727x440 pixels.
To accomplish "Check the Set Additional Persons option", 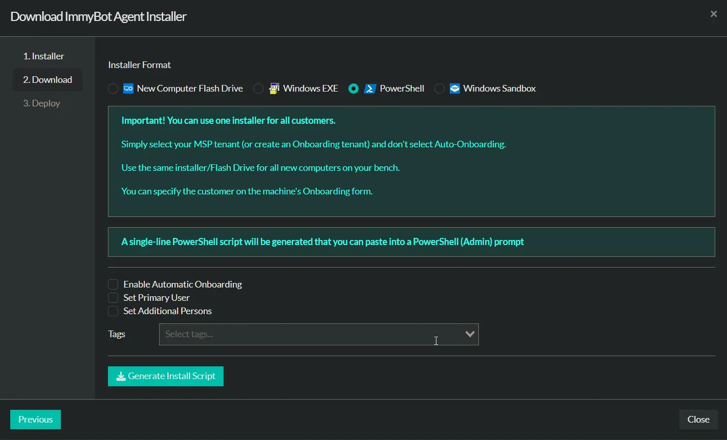I will point(113,311).
